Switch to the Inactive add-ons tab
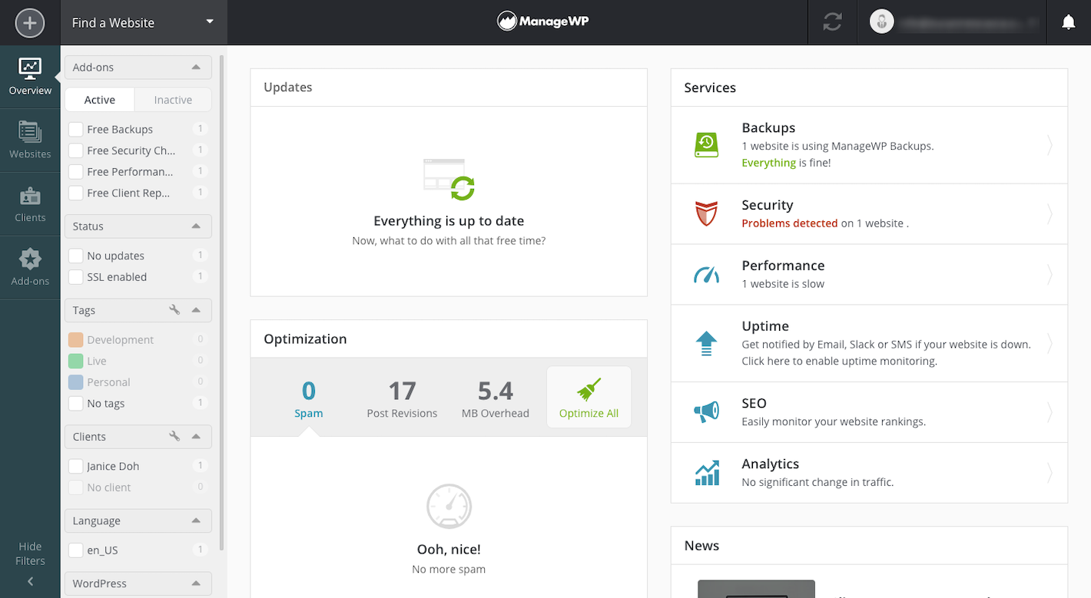This screenshot has height=598, width=1091. click(173, 100)
